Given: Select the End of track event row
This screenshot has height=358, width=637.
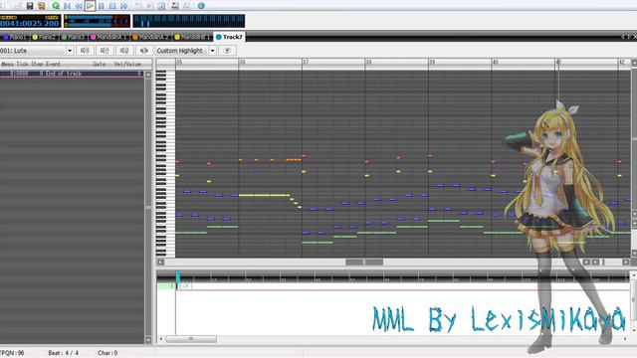Looking at the screenshot, I should pyautogui.click(x=71, y=74).
